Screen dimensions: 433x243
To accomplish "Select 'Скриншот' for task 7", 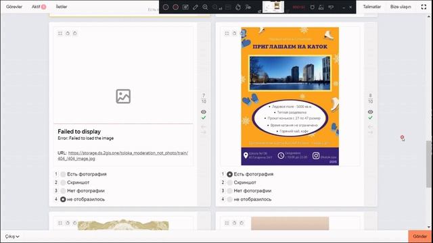I will coord(63,182).
